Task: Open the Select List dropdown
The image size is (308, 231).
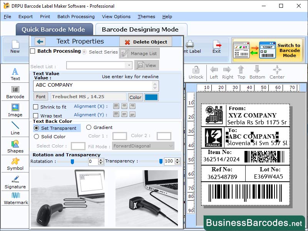Action: pyautogui.click(x=129, y=65)
